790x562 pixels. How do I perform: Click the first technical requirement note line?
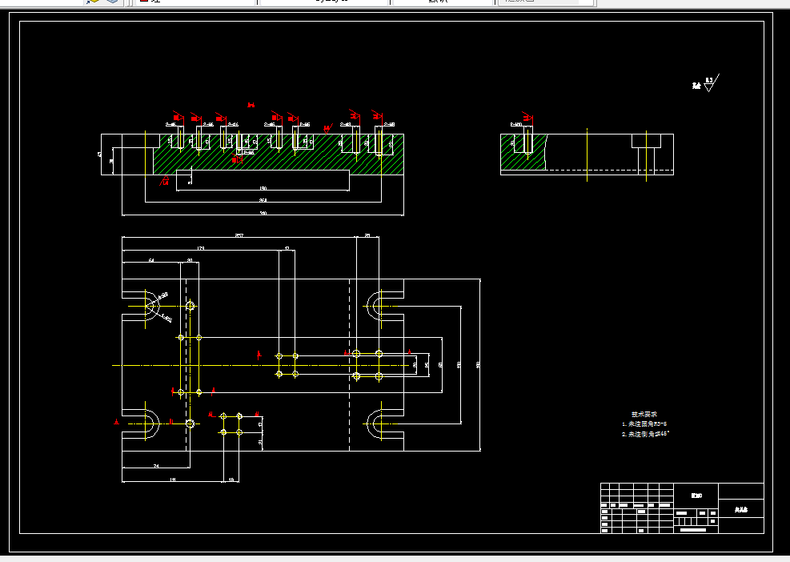click(644, 424)
